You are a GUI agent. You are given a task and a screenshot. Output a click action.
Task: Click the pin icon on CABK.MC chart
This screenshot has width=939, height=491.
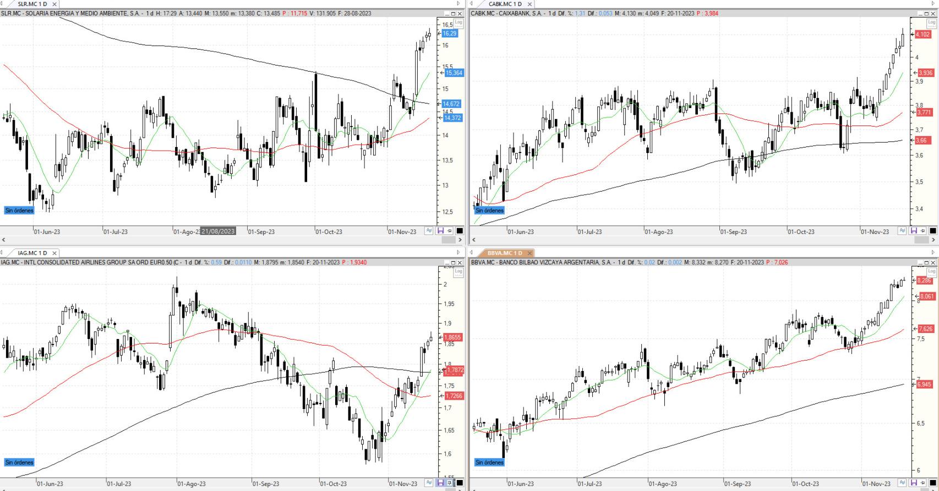(x=923, y=231)
